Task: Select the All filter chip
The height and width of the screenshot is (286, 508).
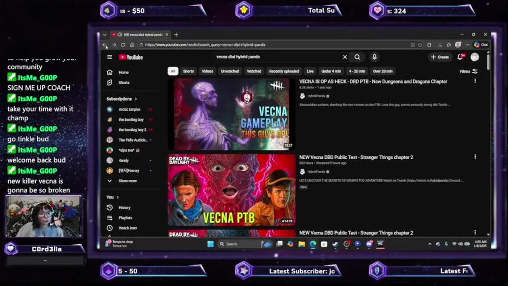Action: tap(173, 71)
